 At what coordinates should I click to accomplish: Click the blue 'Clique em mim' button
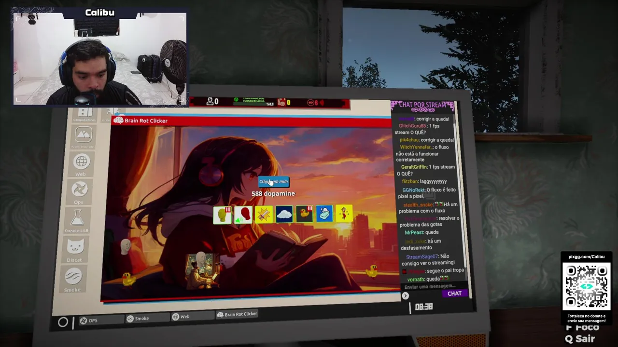(273, 182)
